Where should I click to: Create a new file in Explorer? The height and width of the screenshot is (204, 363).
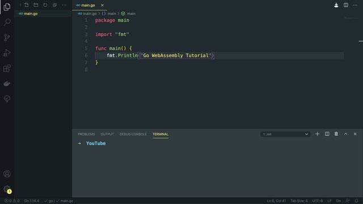coord(27,5)
